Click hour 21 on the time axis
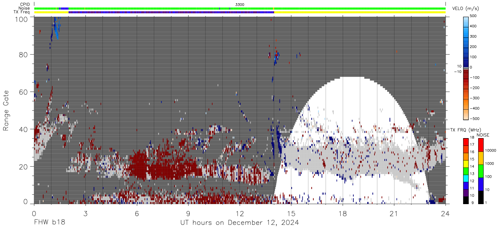 pos(394,213)
